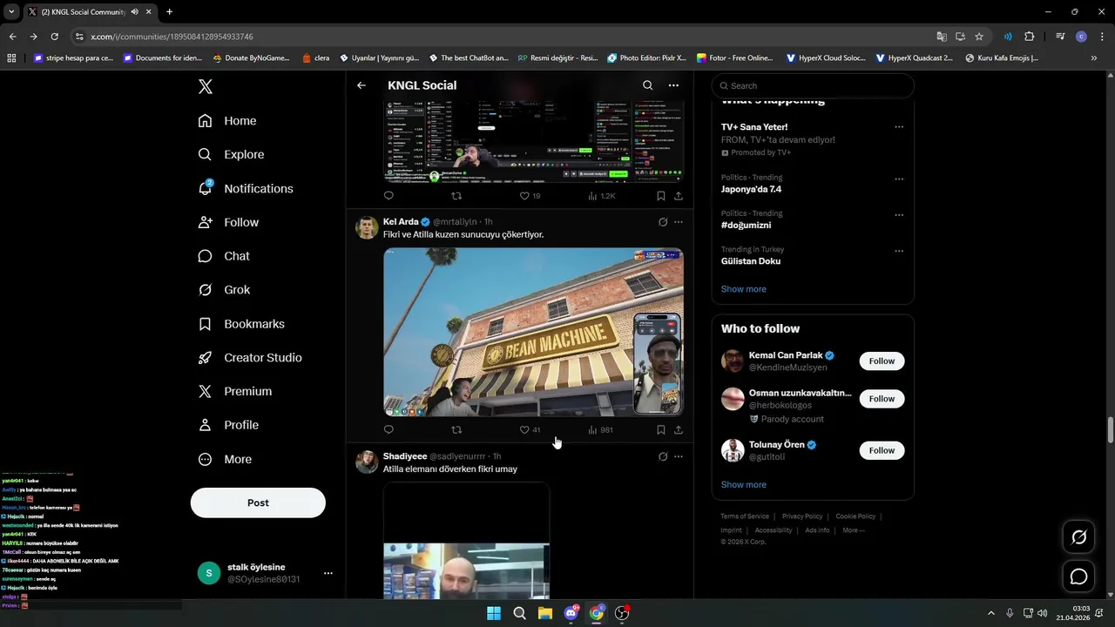This screenshot has height=627, width=1115.
Task: Open Chat in the sidebar
Action: click(224, 256)
